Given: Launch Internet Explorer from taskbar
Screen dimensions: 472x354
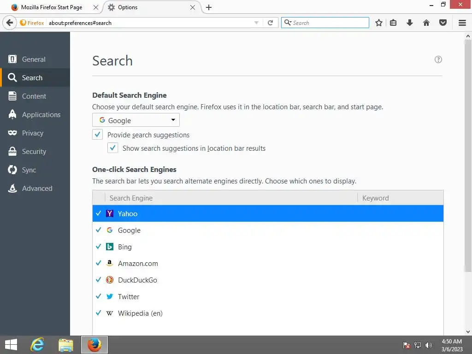Looking at the screenshot, I should 37,345.
